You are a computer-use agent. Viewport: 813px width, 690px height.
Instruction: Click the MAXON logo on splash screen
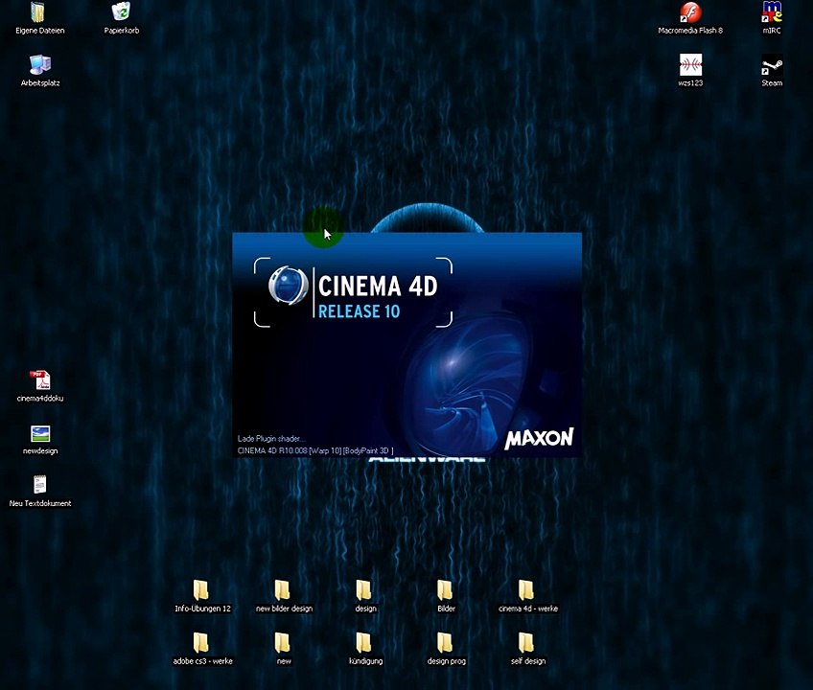pos(539,439)
